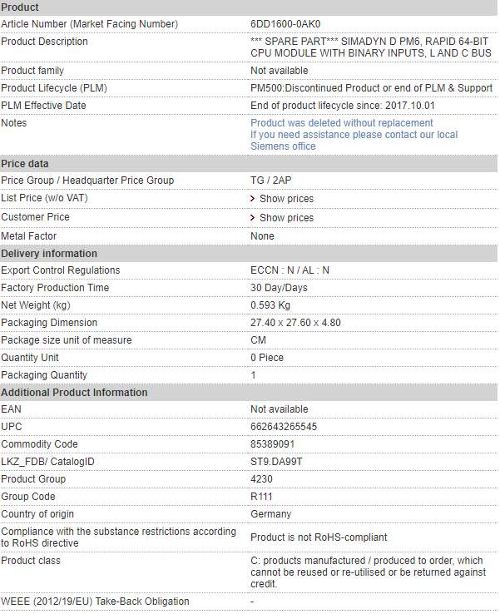This screenshot has height=614, width=500.
Task: Click red chevron beside Customer Price
Action: tap(253, 218)
